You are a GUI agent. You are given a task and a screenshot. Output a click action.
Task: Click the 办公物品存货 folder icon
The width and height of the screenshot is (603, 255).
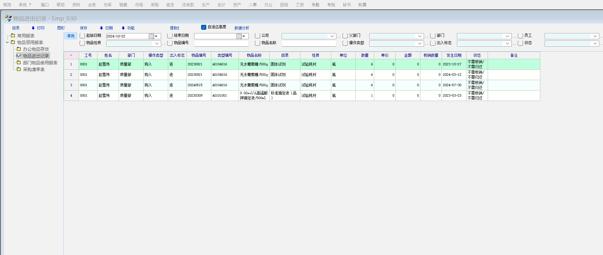click(x=19, y=49)
